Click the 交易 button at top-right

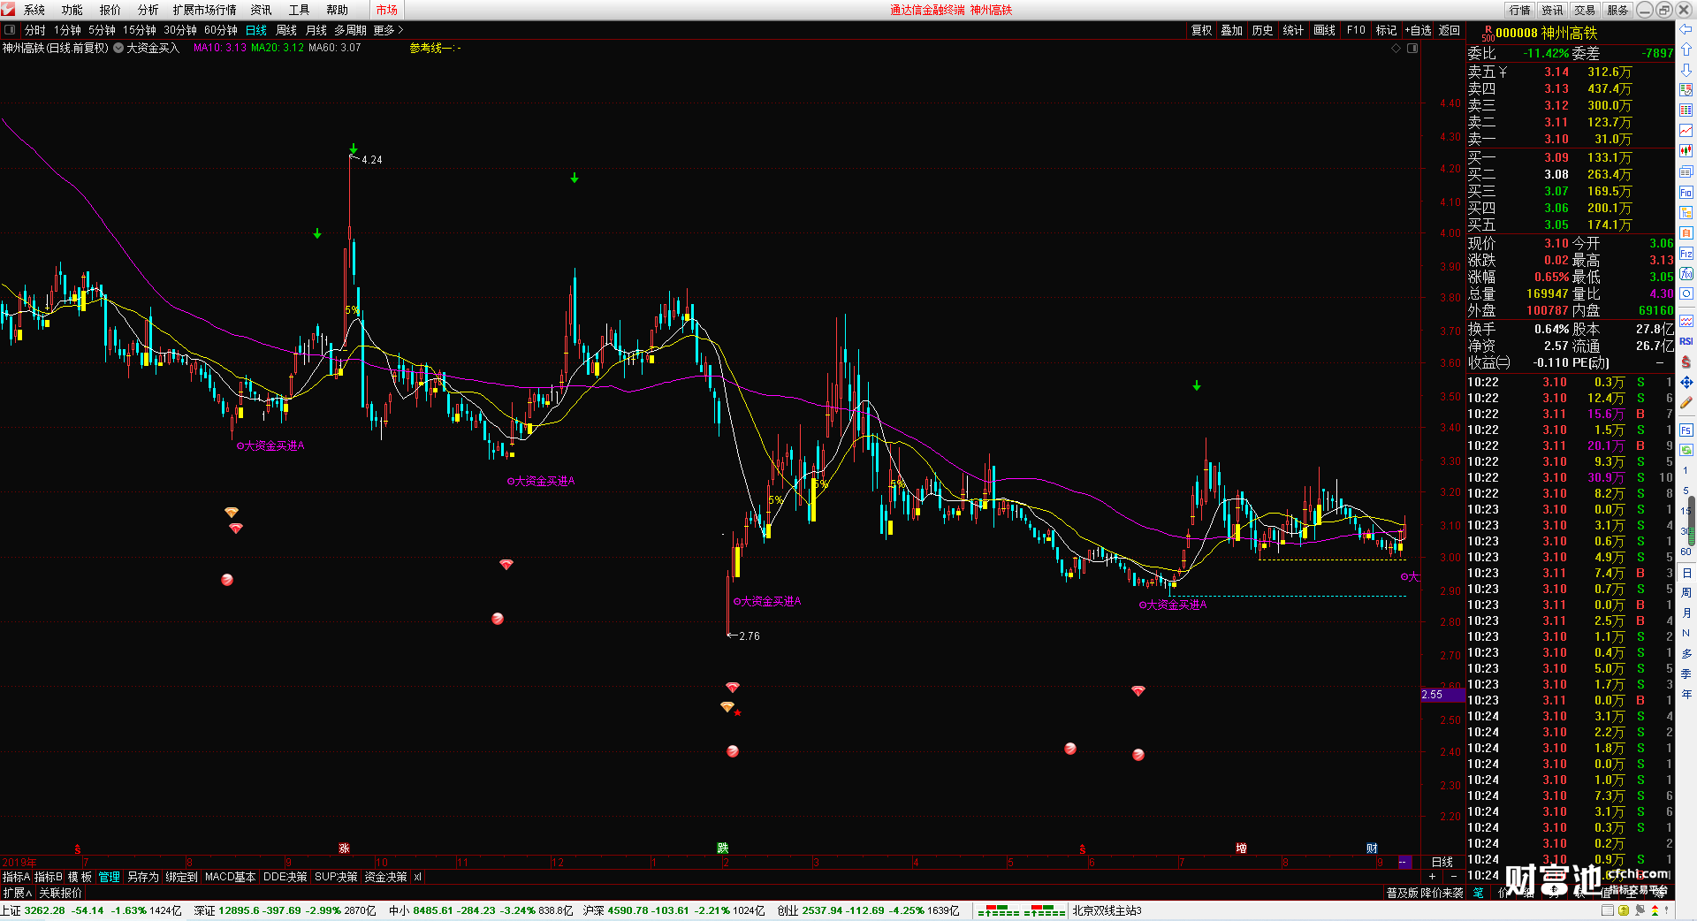point(1585,10)
